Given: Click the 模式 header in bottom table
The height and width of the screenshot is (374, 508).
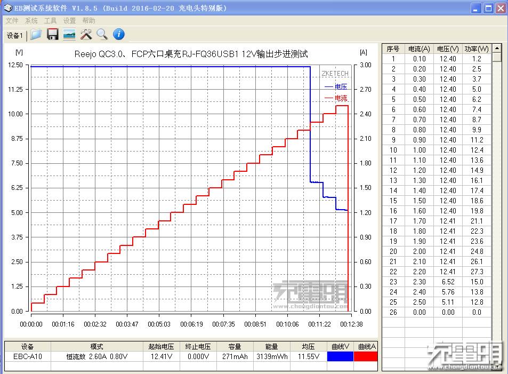Looking at the screenshot, I should point(96,346).
